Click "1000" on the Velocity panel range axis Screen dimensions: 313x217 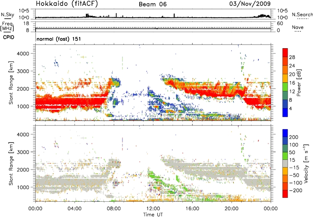coord(23,187)
